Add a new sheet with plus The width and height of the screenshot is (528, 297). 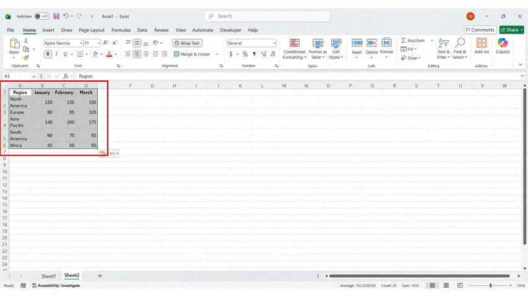click(x=100, y=276)
